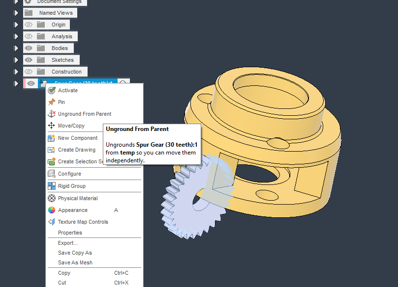Click the Pin pushpin icon
The width and height of the screenshot is (398, 287).
52,102
